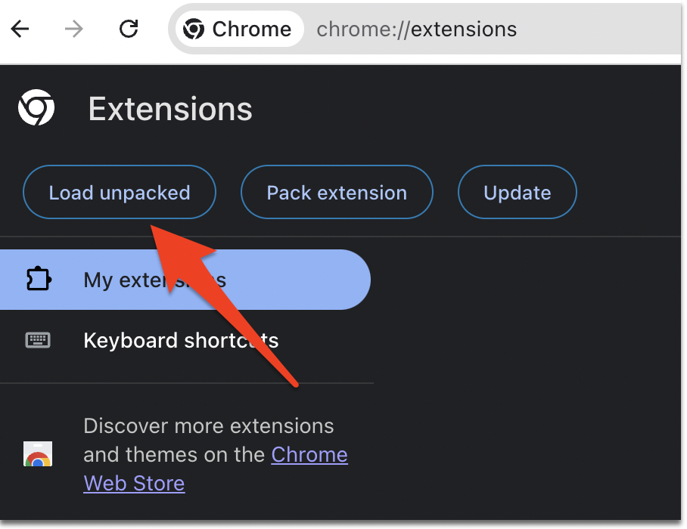Click the keyboard icon in sidebar
Viewport: 687px width, 529px height.
click(38, 340)
